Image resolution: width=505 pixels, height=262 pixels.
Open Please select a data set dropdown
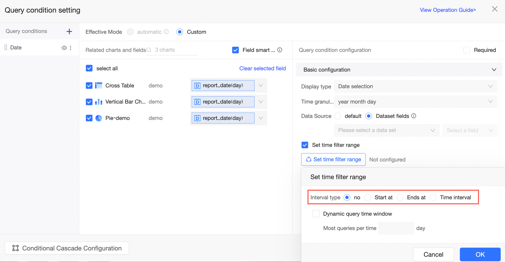click(386, 130)
